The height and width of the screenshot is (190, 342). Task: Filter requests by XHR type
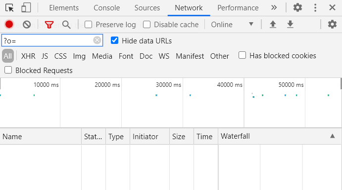click(28, 56)
